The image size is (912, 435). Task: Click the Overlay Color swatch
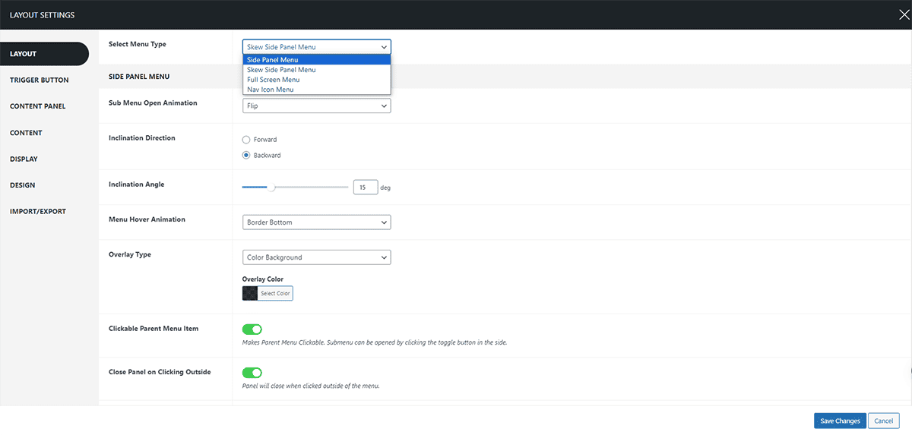[x=250, y=293]
